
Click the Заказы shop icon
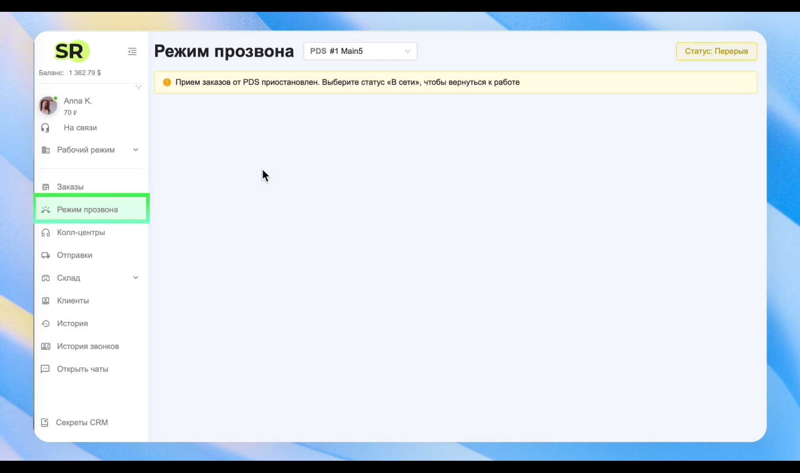46,187
